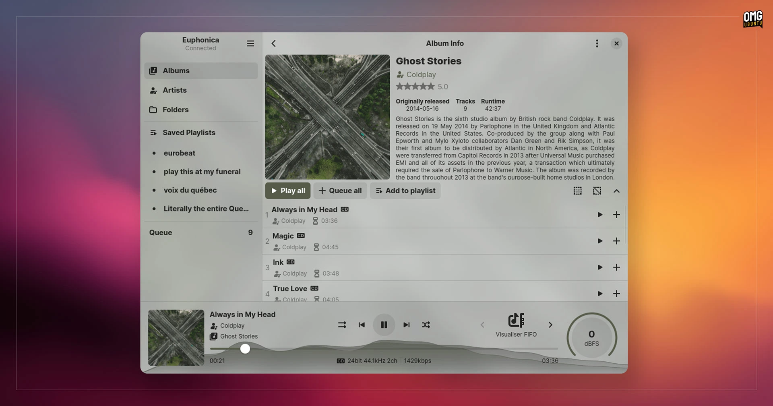The width and height of the screenshot is (773, 406).
Task: Click the Ghost Stories album cover
Action: [x=327, y=117]
